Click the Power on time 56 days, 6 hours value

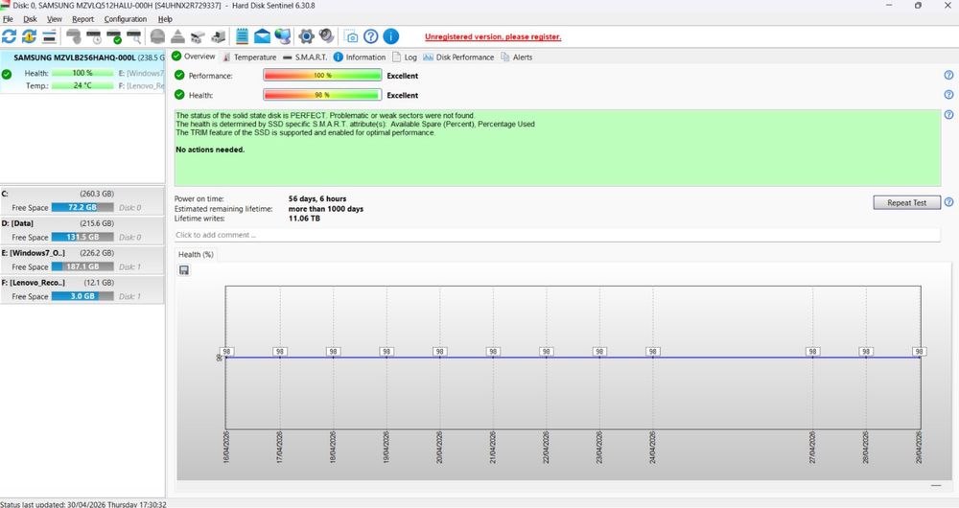(x=317, y=198)
